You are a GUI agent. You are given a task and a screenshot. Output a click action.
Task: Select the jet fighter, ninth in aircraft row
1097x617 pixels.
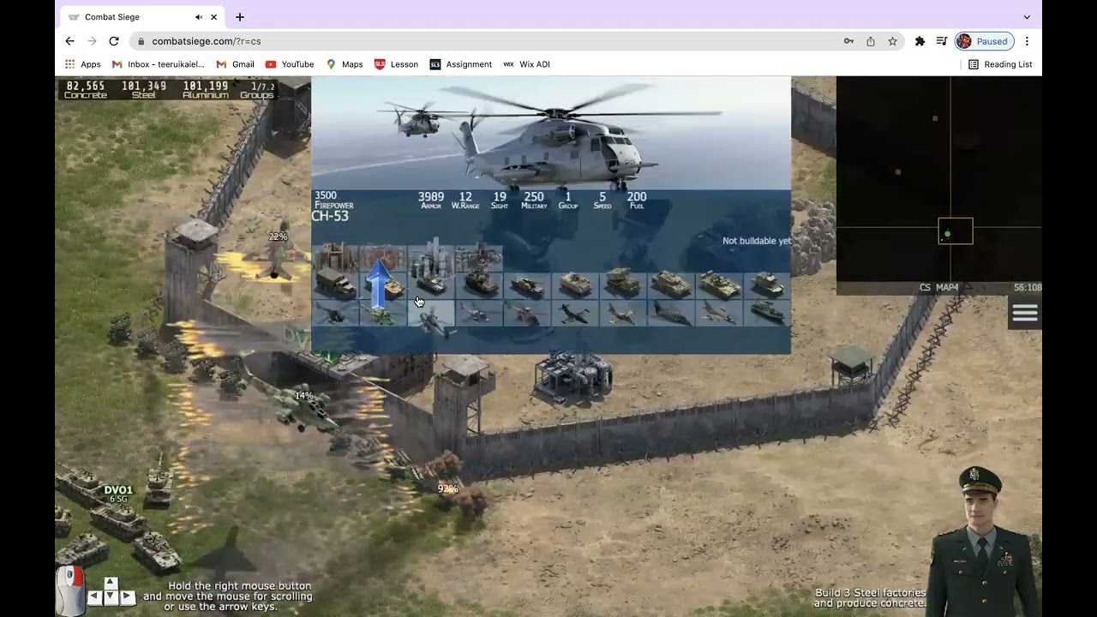pyautogui.click(x=719, y=314)
